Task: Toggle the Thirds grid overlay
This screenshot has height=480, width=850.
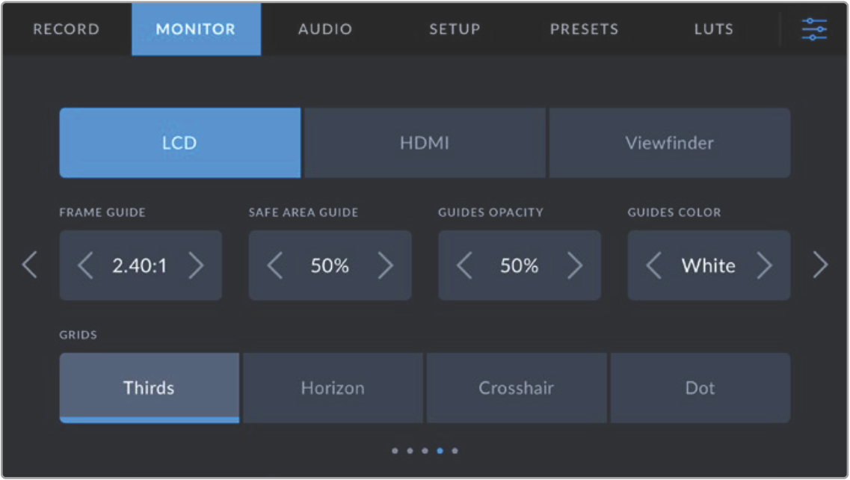Action: (x=149, y=388)
